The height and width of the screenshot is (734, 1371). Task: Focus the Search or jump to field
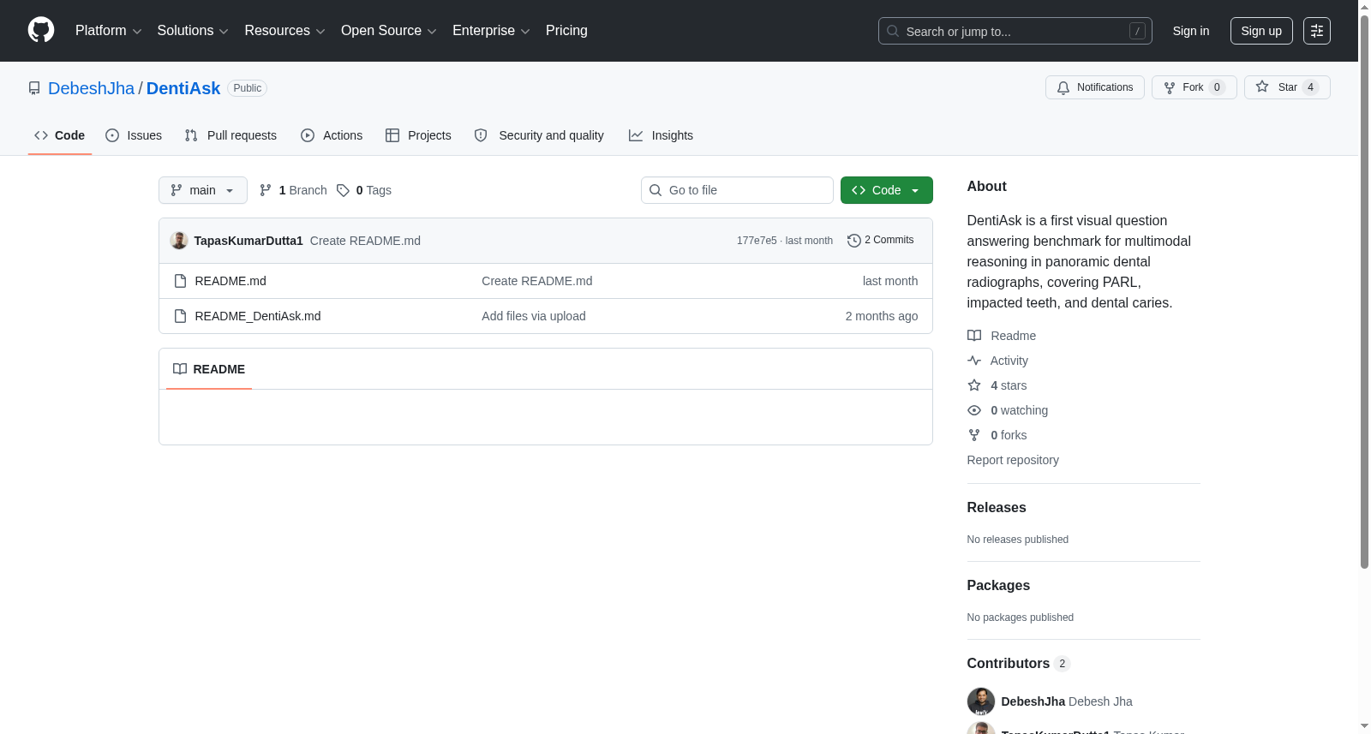1015,31
